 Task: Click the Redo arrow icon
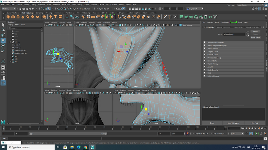(x=33, y=9)
